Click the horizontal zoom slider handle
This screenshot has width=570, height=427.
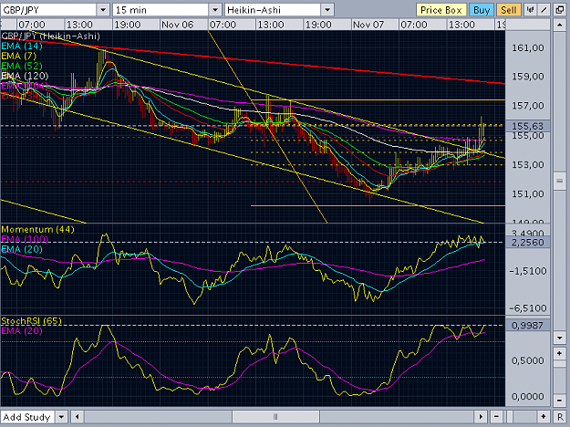pyautogui.click(x=510, y=417)
